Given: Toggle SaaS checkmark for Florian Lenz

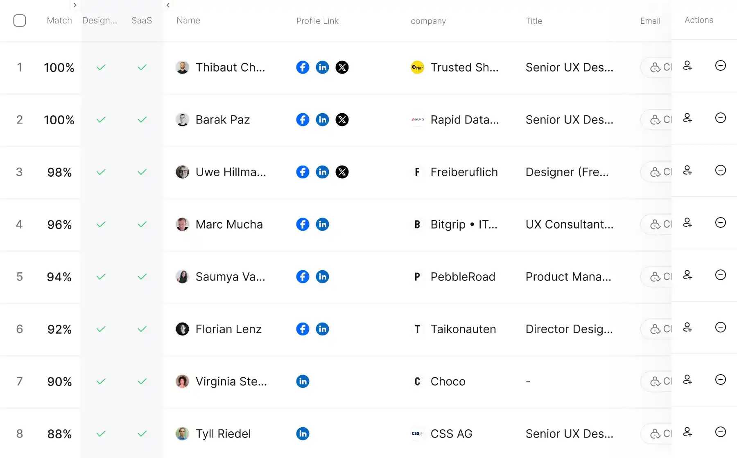Looking at the screenshot, I should tap(142, 329).
